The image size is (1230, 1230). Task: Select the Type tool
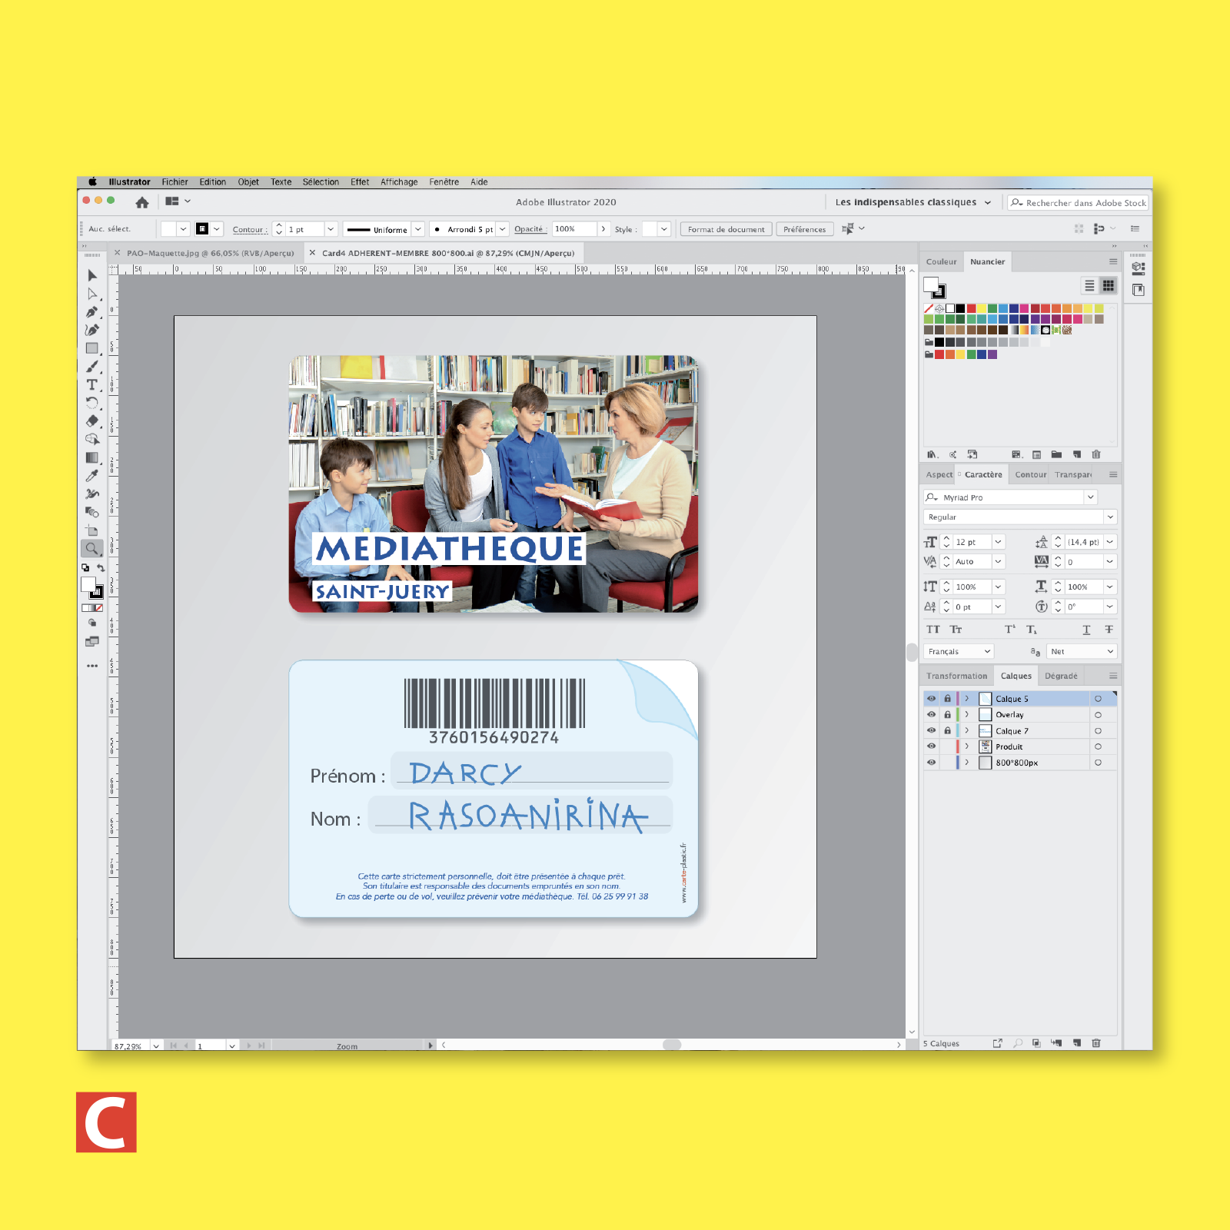coord(91,384)
